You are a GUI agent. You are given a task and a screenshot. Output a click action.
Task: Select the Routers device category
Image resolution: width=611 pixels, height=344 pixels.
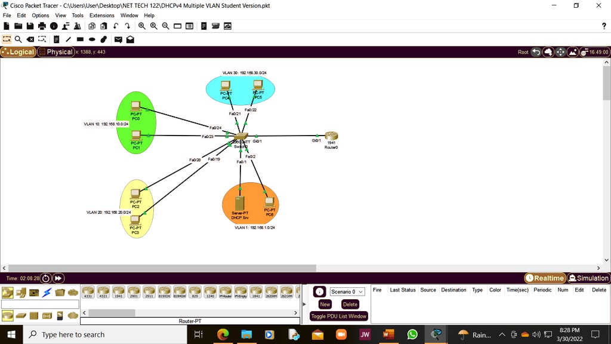(8, 315)
